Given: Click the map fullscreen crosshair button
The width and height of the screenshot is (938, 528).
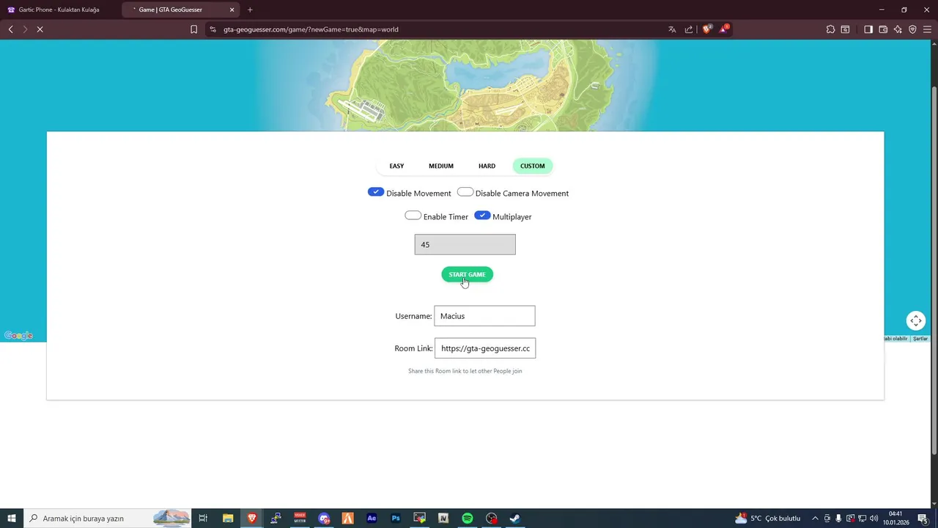Looking at the screenshot, I should tap(916, 320).
